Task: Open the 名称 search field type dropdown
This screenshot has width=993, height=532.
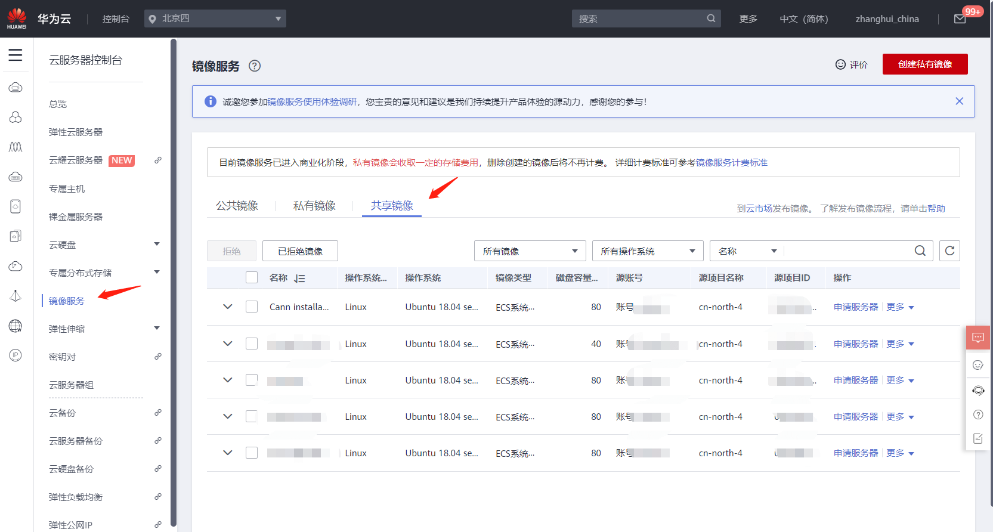Action: click(x=747, y=251)
